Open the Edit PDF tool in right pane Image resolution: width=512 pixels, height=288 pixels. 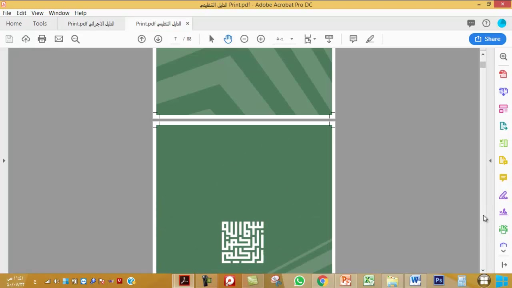(503, 108)
